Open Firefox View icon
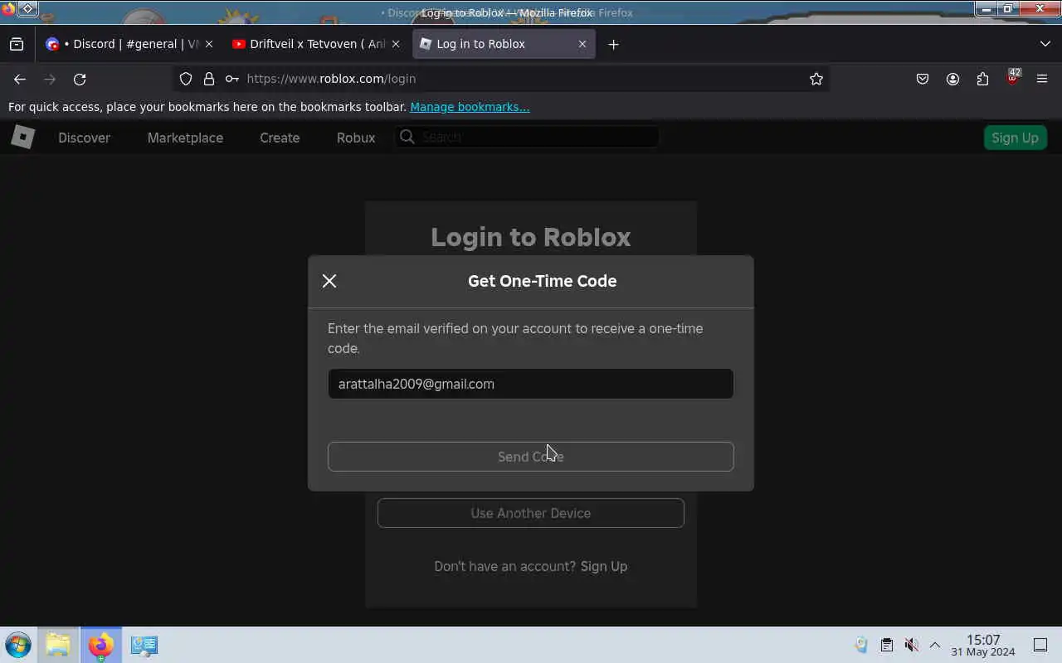 [17, 44]
